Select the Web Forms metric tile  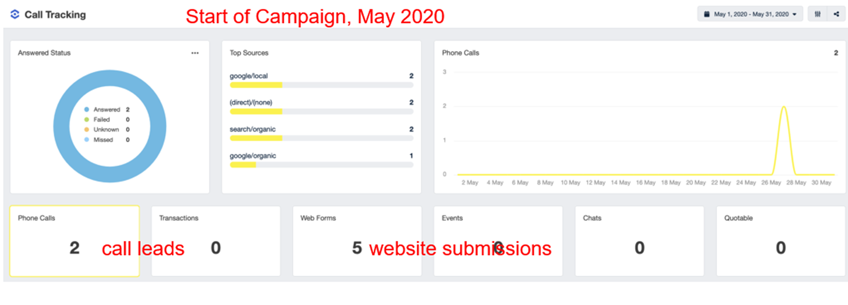pyautogui.click(x=357, y=241)
